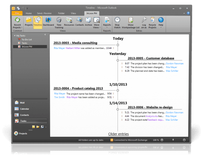
Task: Remove the 8:07 project plan entry
Action: (122, 64)
